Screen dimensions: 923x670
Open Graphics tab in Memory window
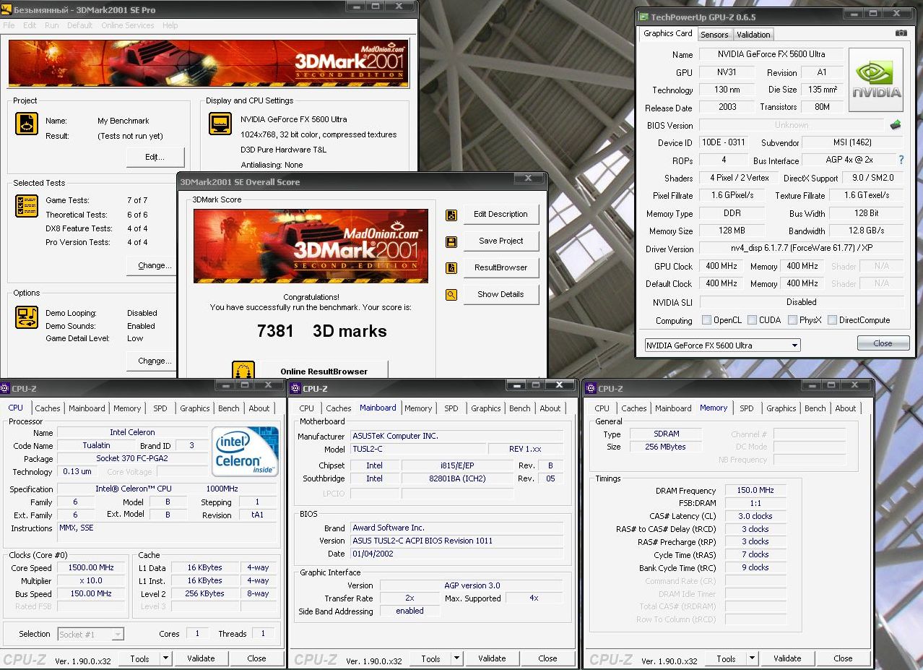781,408
